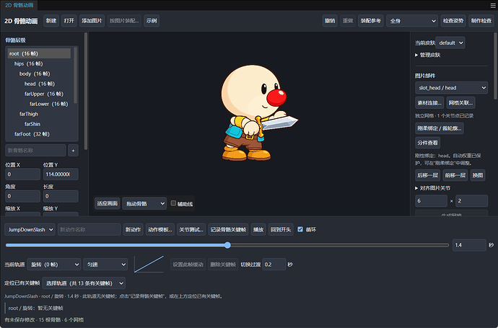Select the farThigh bone
This screenshot has width=498, height=328.
pos(39,114)
